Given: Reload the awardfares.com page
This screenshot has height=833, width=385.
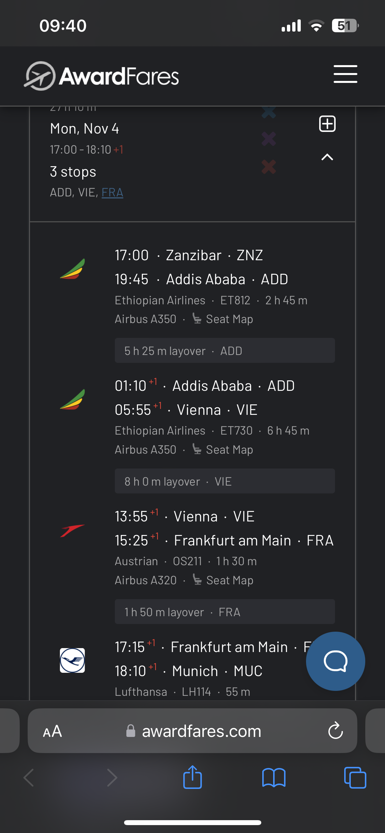Looking at the screenshot, I should coord(335,731).
